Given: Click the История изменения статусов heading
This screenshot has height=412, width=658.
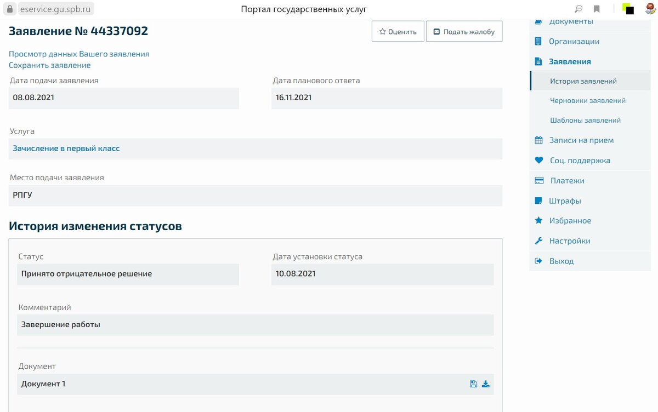Looking at the screenshot, I should pos(95,226).
